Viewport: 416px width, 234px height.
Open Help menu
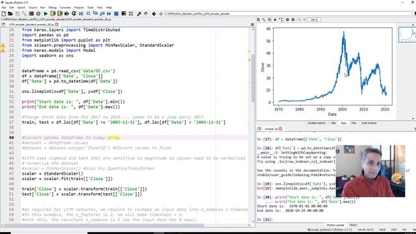point(109,7)
